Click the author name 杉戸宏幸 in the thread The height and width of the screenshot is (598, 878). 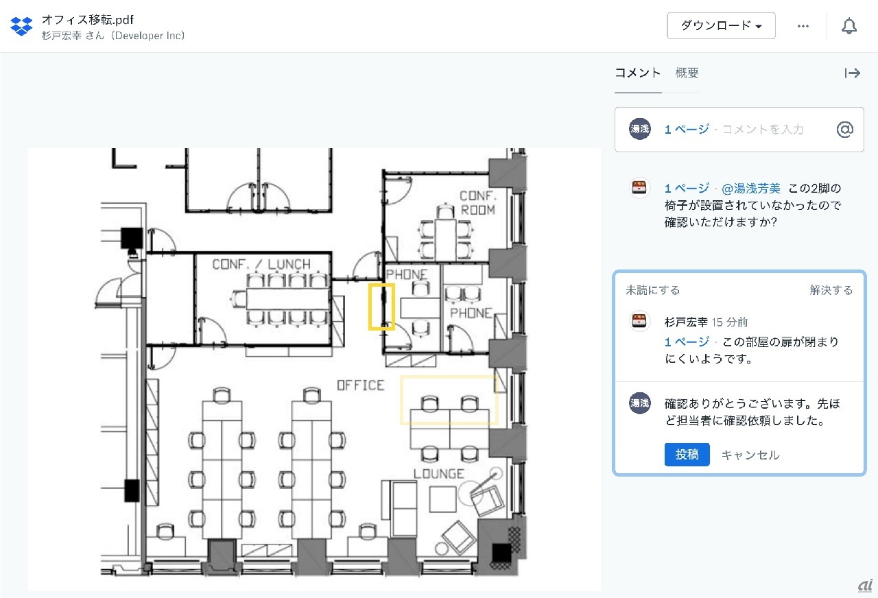click(x=686, y=322)
